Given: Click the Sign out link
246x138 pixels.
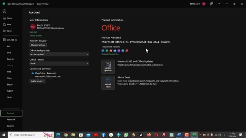Looking at the screenshot, I should (33, 32).
